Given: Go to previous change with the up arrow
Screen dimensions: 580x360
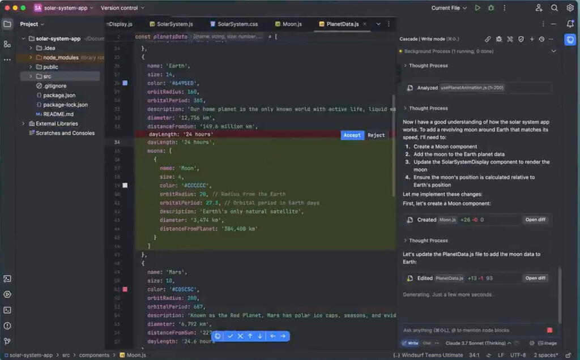Looking at the screenshot, I should pyautogui.click(x=250, y=336).
